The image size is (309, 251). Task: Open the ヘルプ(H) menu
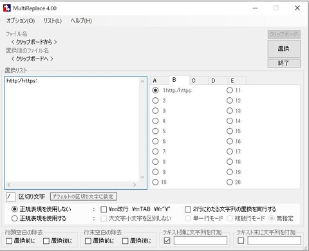tap(81, 21)
